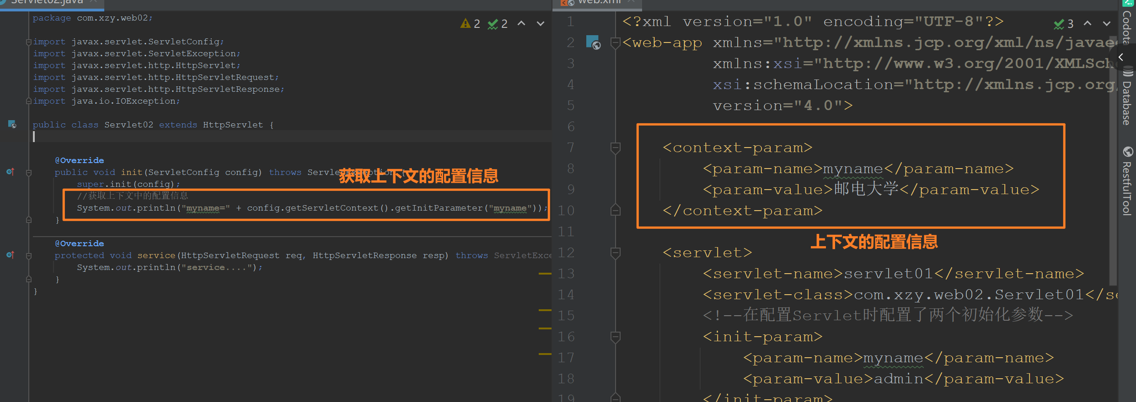Open the RestfulTool tool window
1136x402 pixels.
[x=1127, y=181]
